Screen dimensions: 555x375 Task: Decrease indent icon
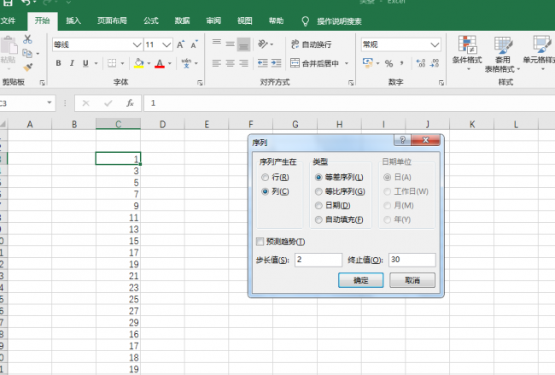tap(263, 63)
